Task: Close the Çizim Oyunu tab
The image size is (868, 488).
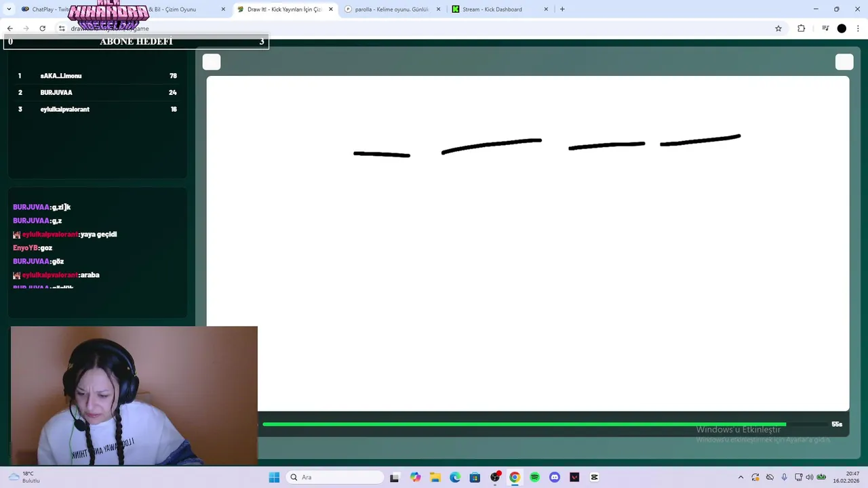Action: [x=223, y=9]
